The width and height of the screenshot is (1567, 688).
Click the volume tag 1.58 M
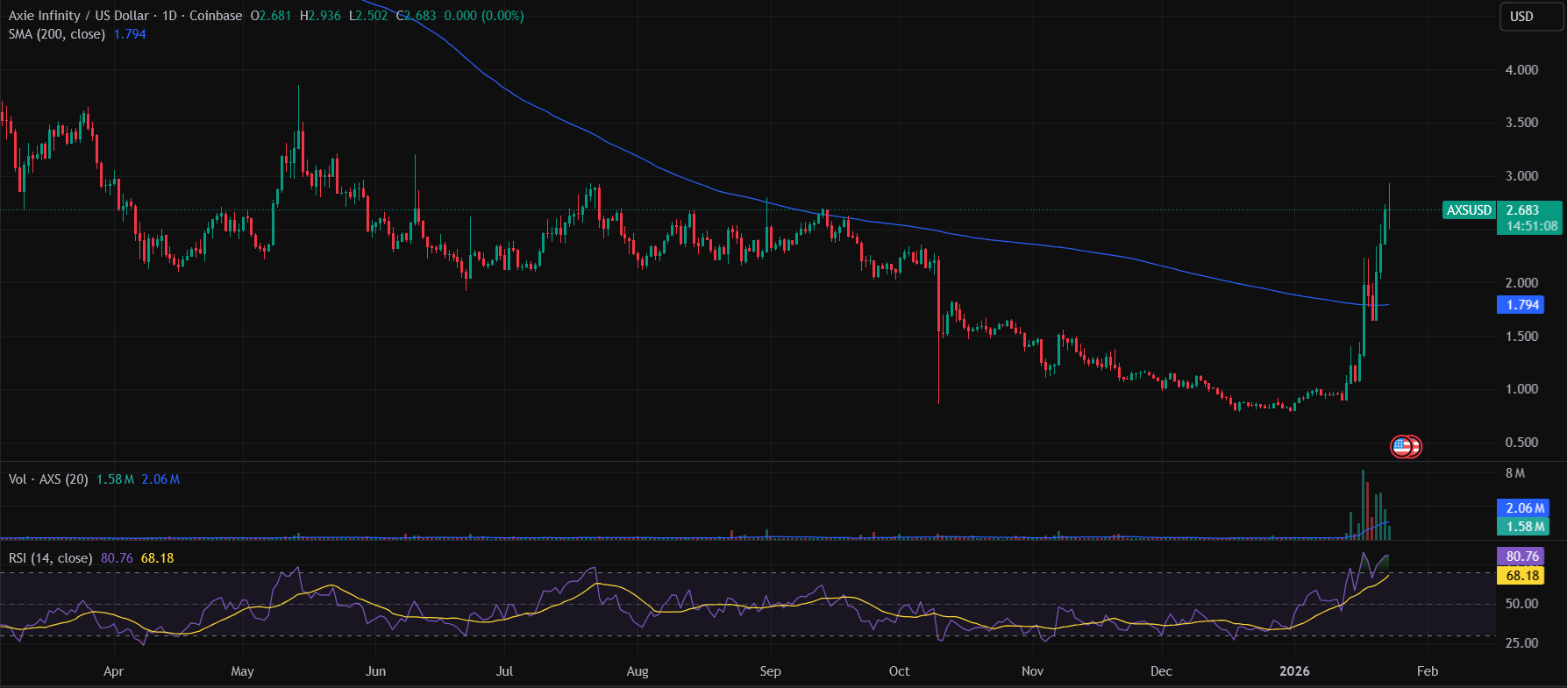click(1525, 527)
